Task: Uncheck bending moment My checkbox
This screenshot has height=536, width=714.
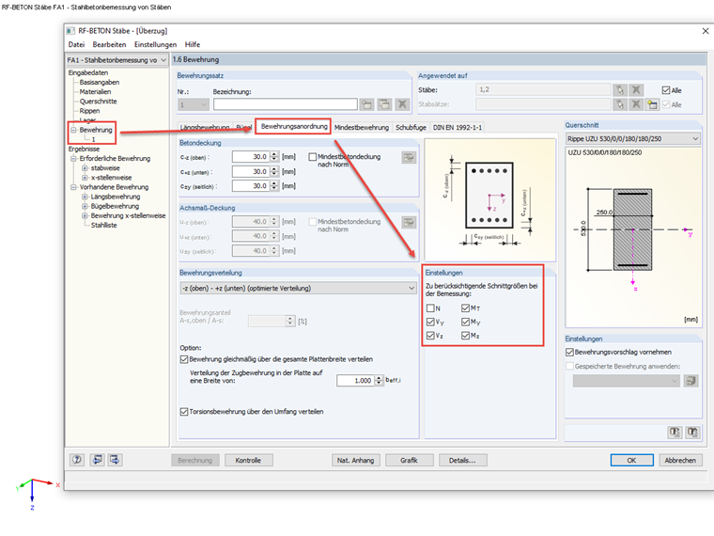Action: (465, 323)
